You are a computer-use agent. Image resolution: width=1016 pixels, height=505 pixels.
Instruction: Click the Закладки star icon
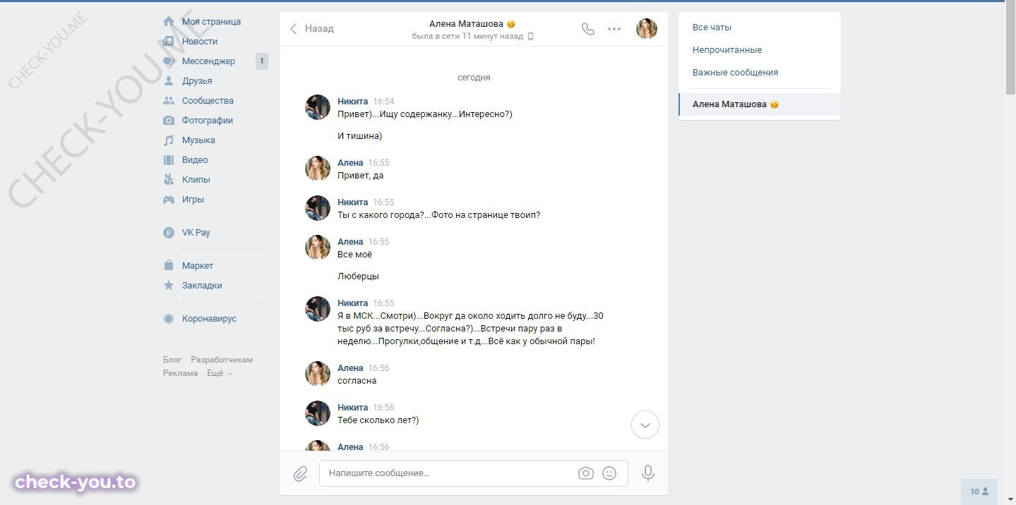click(169, 286)
